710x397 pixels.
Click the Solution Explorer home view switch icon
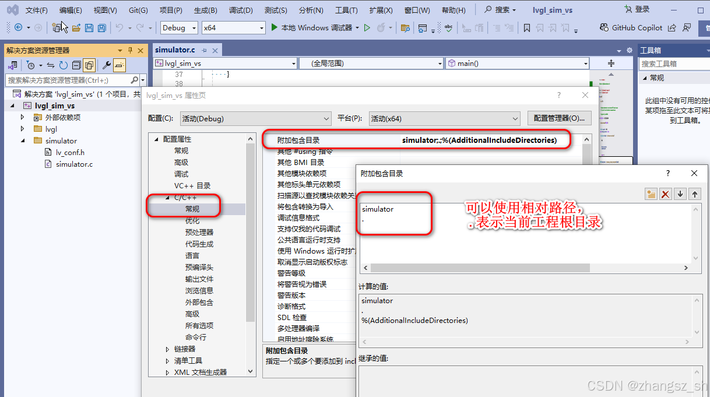[x=12, y=65]
